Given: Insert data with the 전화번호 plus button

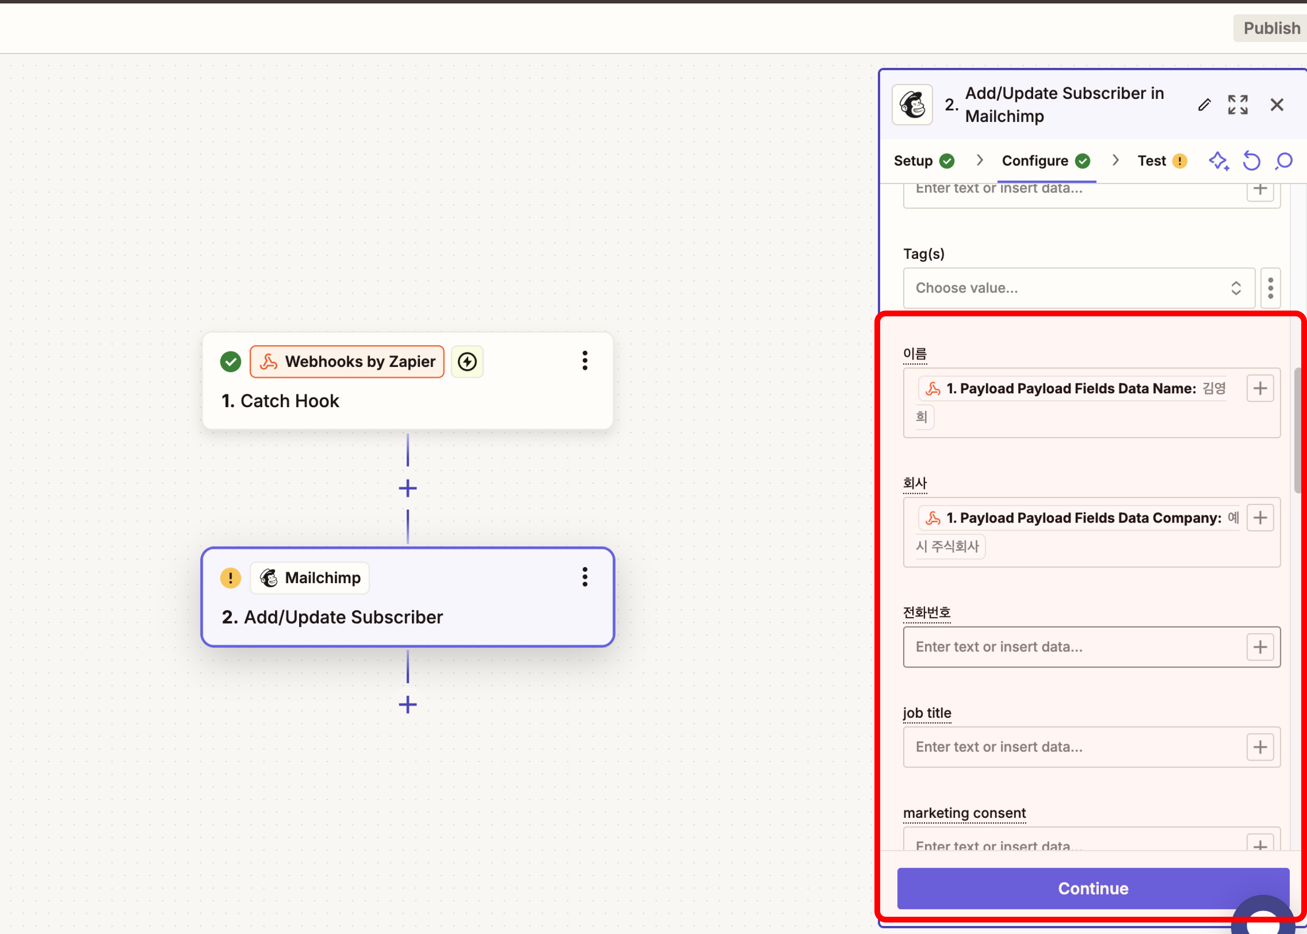Looking at the screenshot, I should (1260, 647).
